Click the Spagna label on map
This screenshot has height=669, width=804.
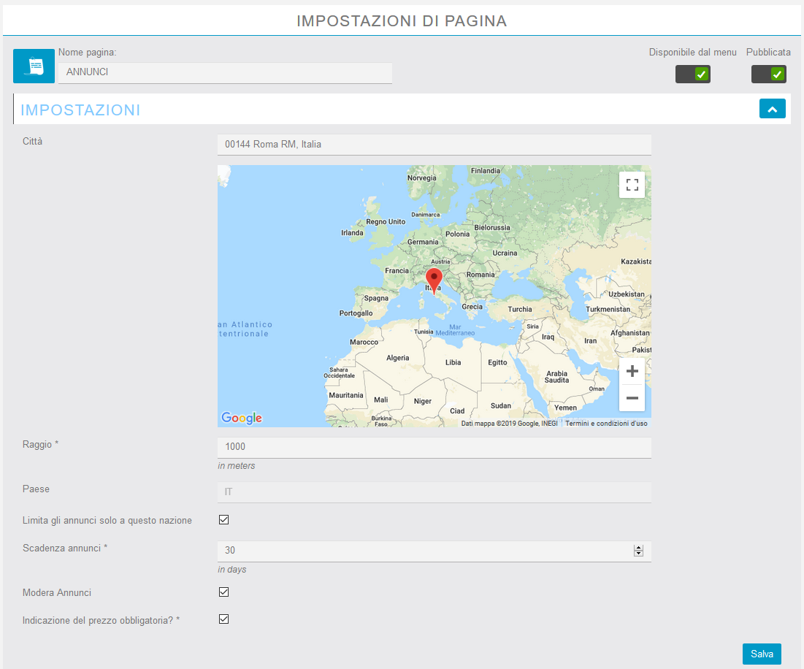point(376,299)
